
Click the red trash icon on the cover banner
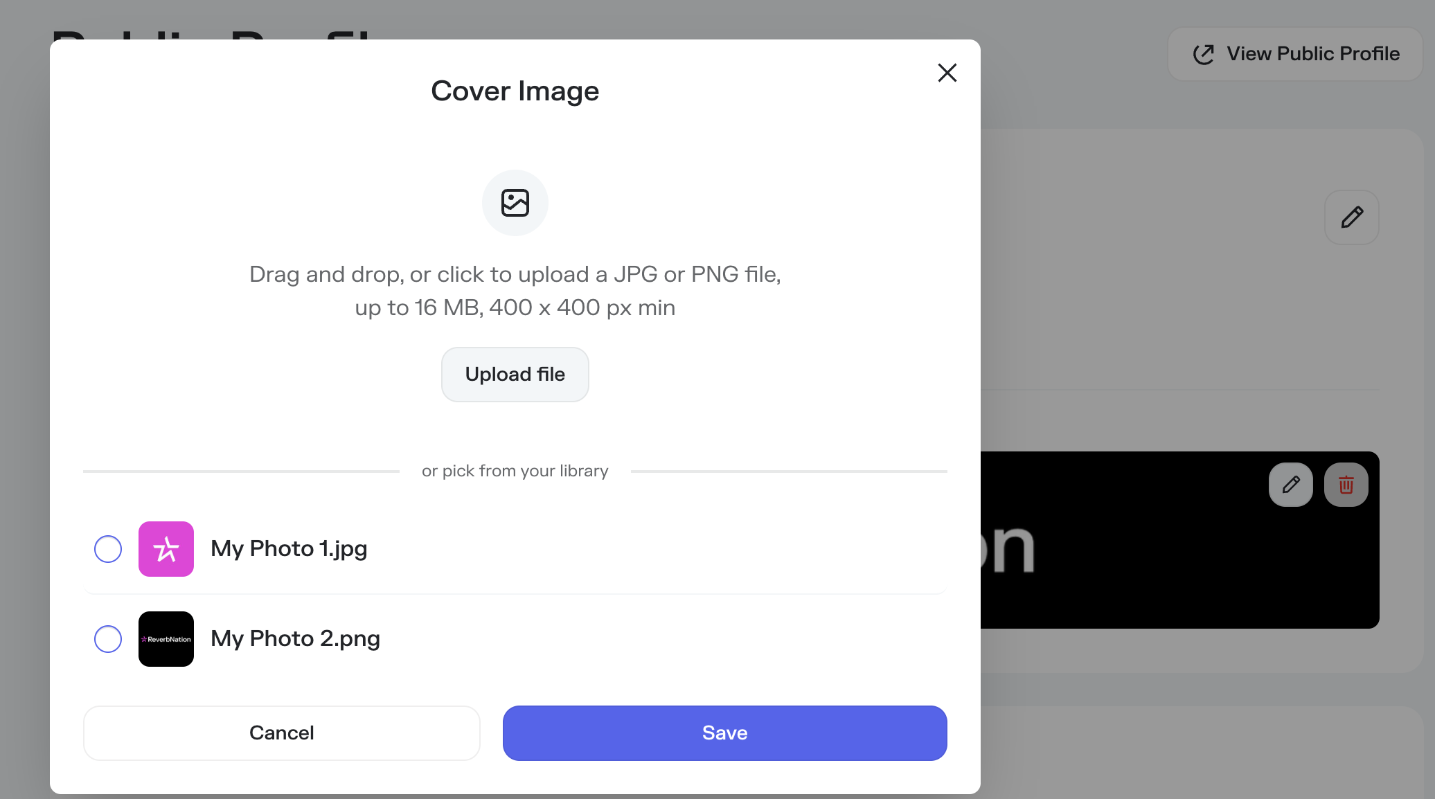tap(1346, 485)
